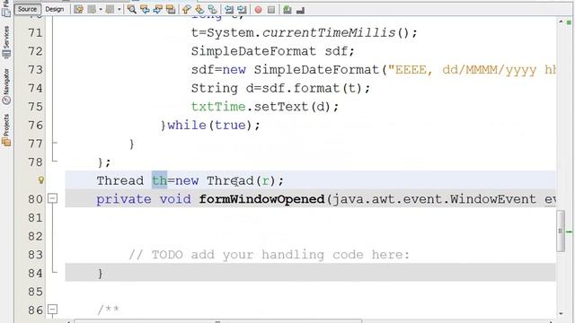Click the green error stripe status square

(569, 22)
